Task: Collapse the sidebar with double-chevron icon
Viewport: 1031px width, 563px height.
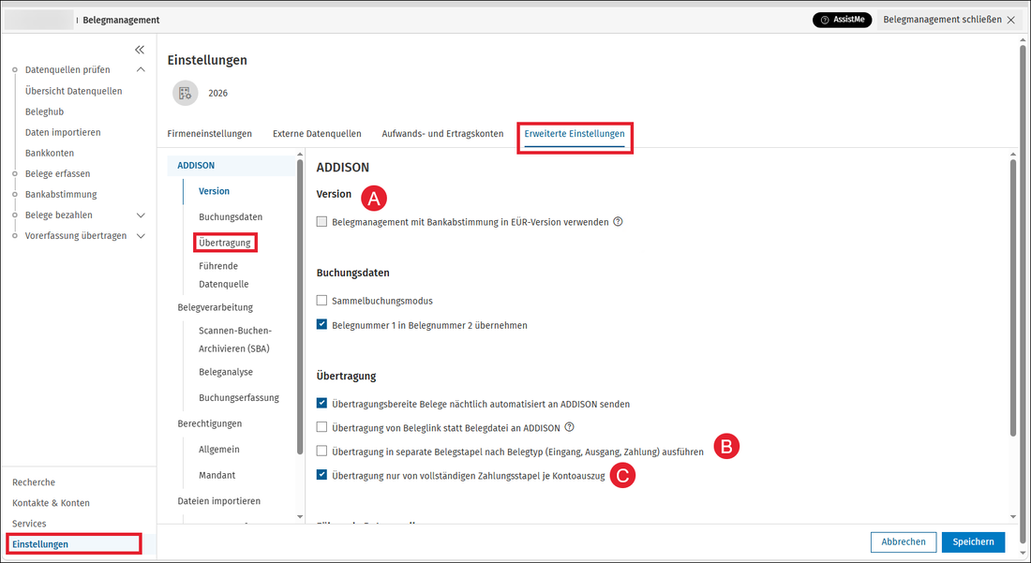Action: (x=140, y=50)
